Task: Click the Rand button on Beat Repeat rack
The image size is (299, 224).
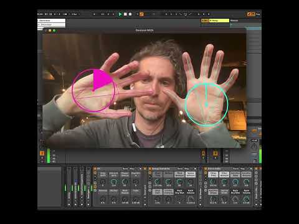Action: (x=180, y=169)
